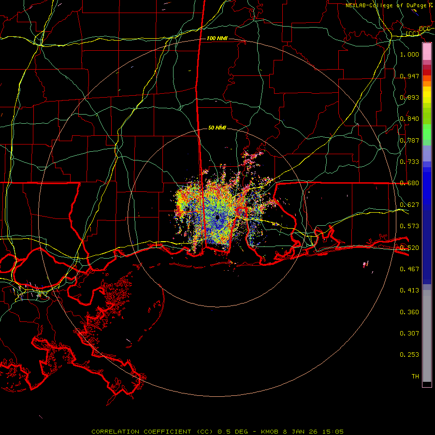This screenshot has width=435, height=435.
Task: Click the "100 NMI" range ring label
Action: (217, 38)
